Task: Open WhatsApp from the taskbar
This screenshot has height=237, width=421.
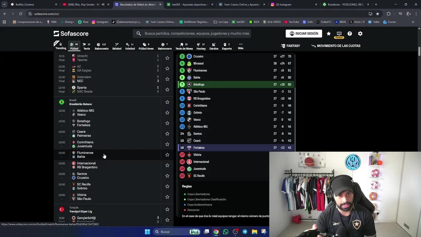Action: (225, 232)
